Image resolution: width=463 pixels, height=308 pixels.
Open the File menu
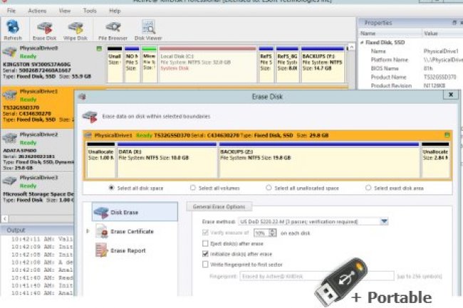click(11, 11)
